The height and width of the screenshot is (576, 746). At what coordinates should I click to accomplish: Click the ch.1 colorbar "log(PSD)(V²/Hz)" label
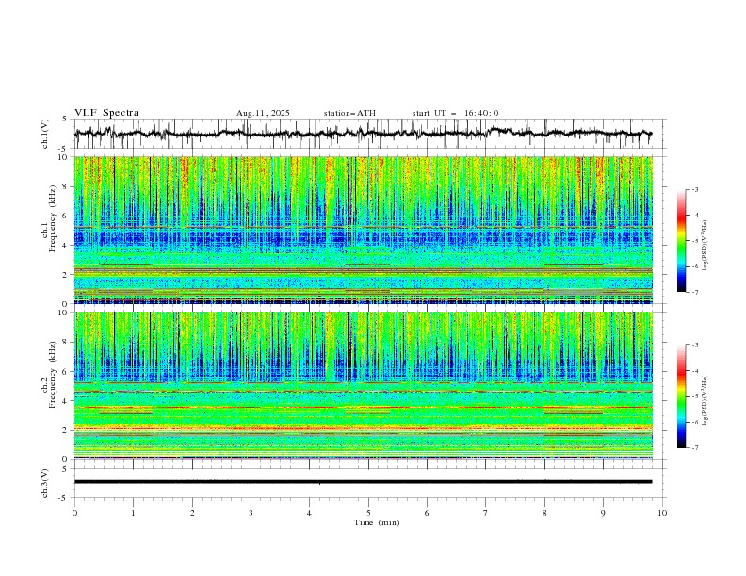705,246
